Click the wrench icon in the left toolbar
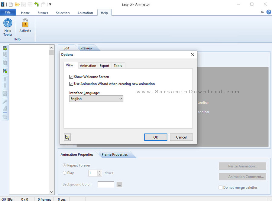 (x=5, y=102)
